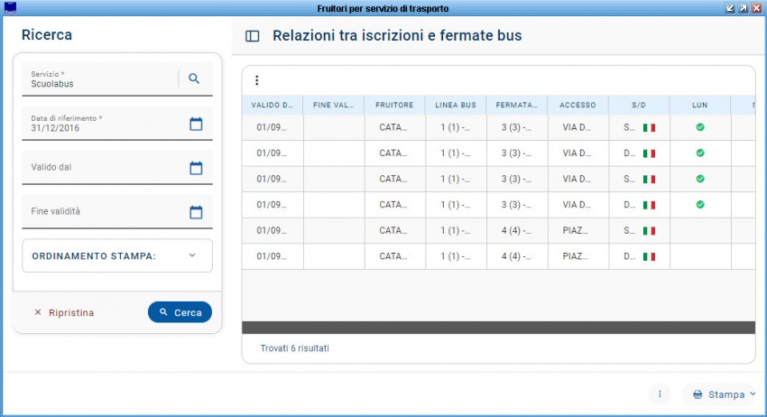The image size is (767, 417).
Task: Open calendar picker for Valido dal
Action: (x=196, y=168)
